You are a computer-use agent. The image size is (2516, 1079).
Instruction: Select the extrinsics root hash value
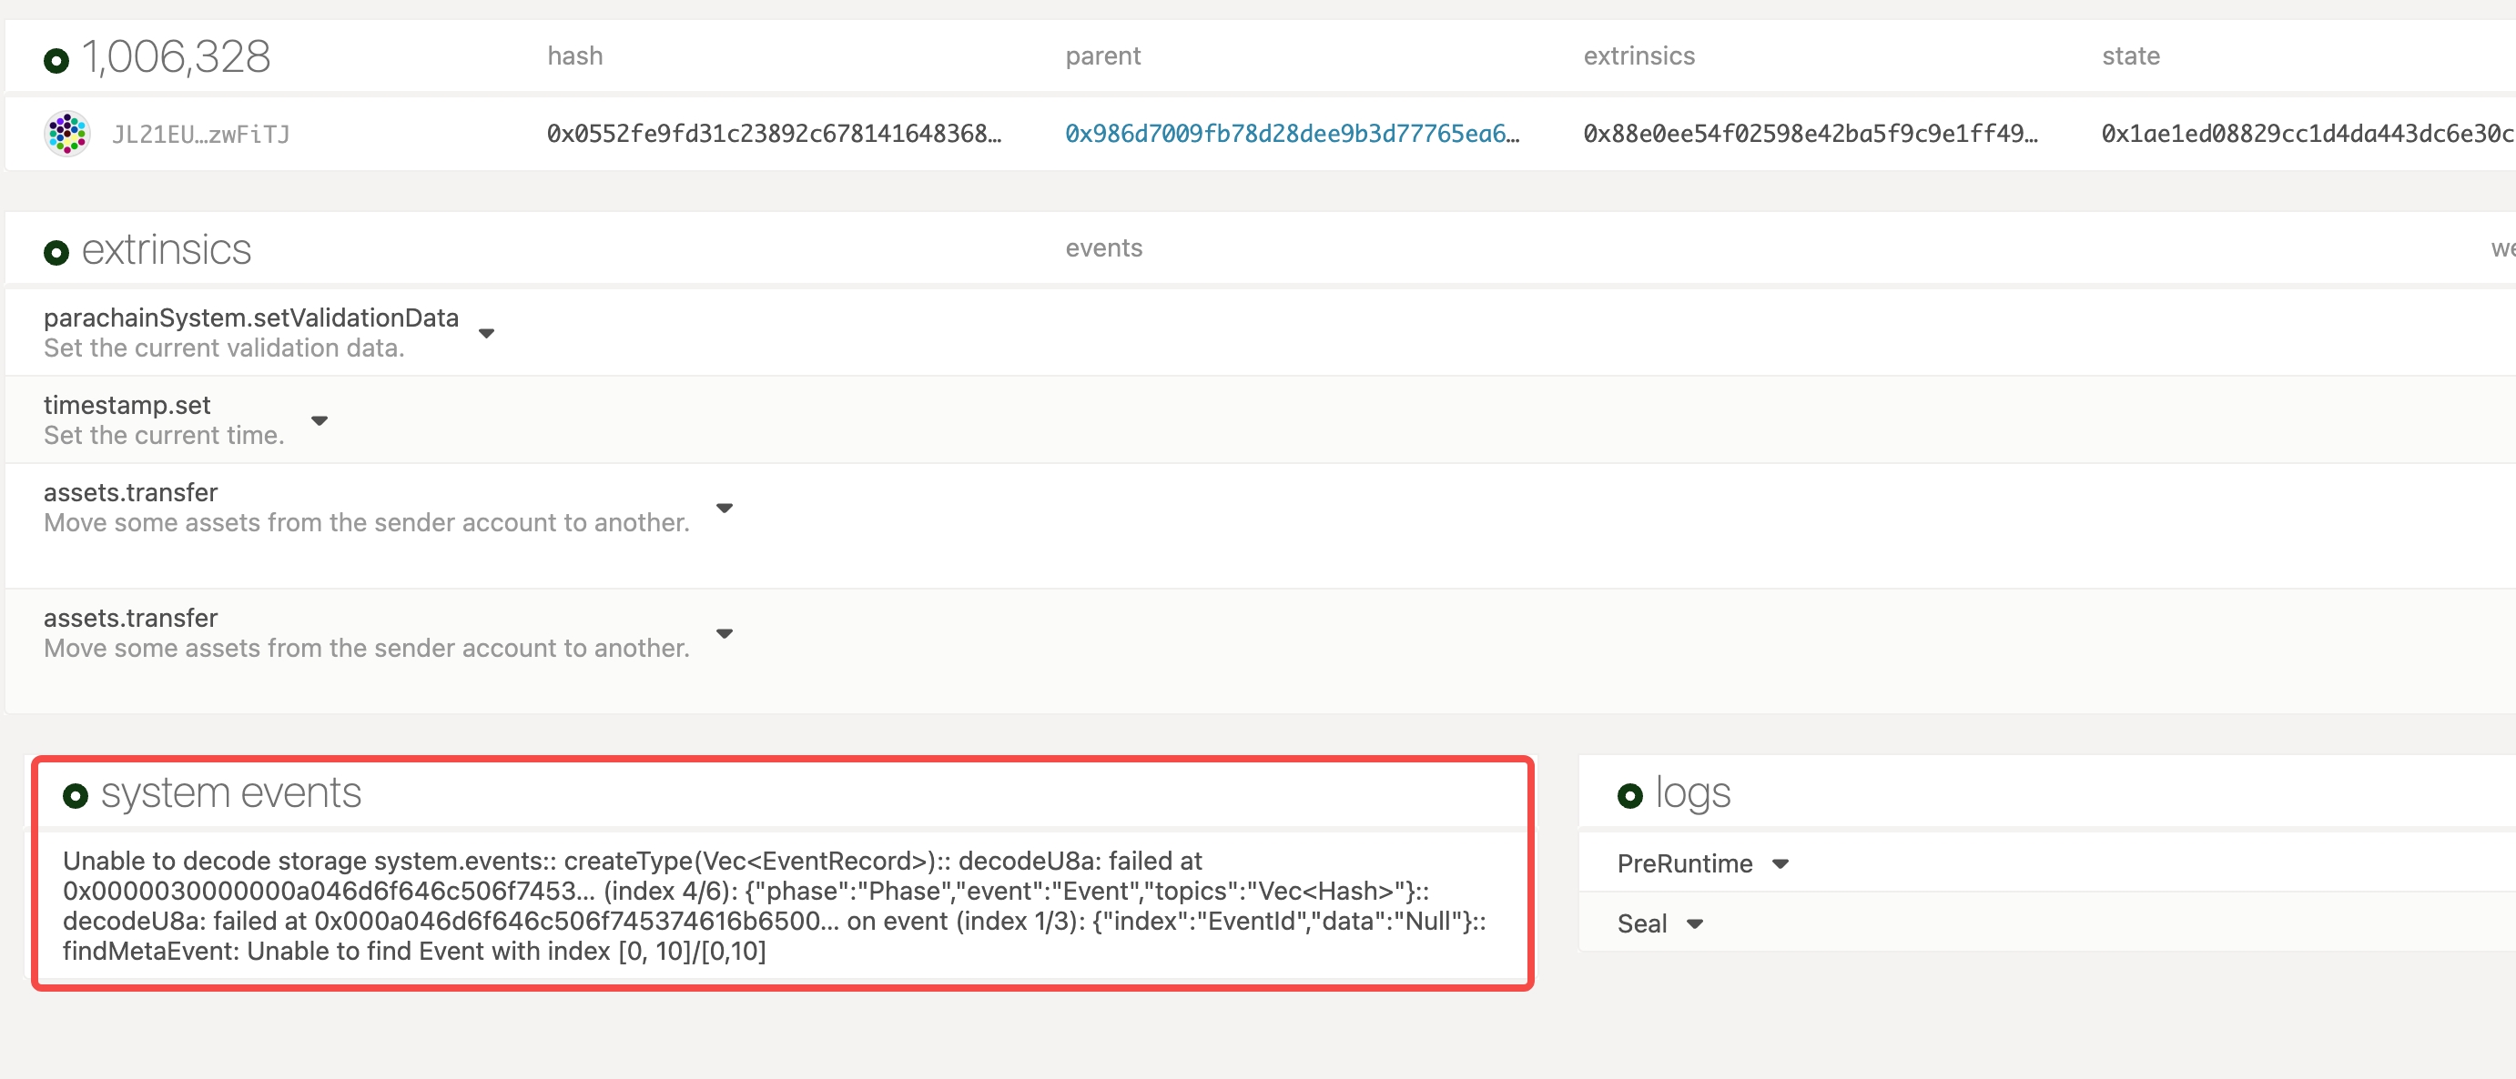(1811, 133)
